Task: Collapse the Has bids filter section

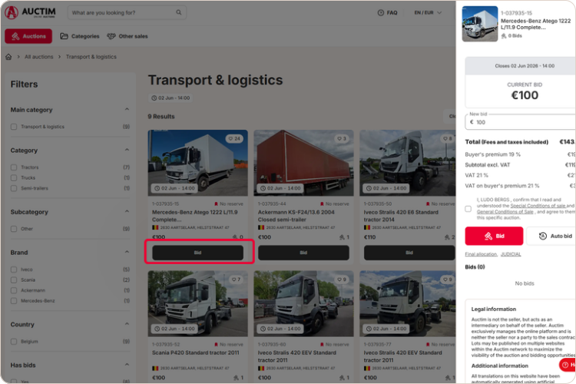Action: (x=127, y=365)
